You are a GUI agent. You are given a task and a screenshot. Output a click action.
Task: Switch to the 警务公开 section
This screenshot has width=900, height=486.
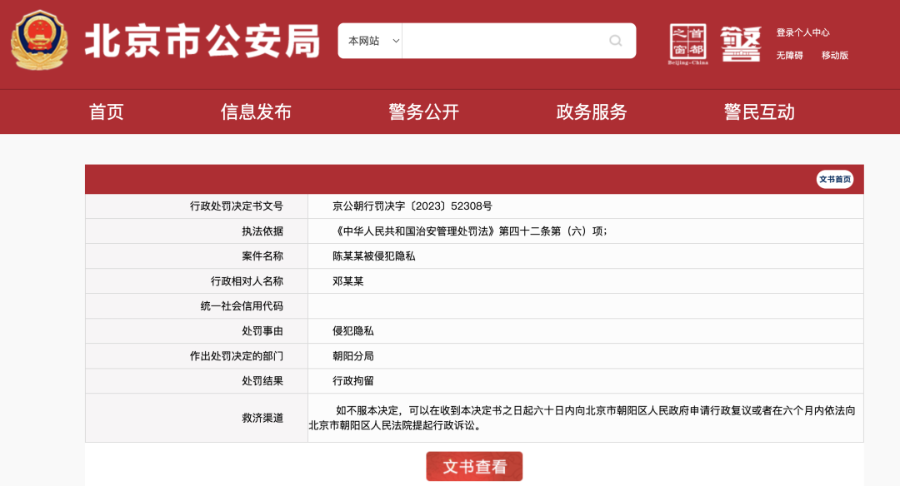423,112
